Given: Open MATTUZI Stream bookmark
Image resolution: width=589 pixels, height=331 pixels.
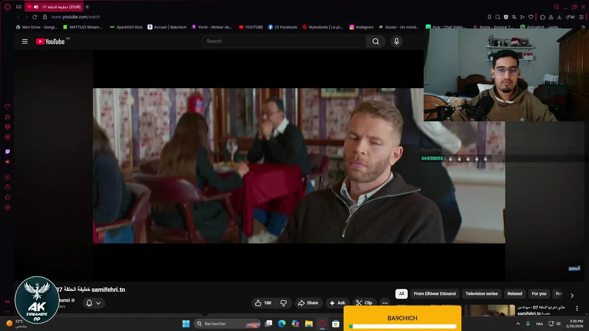Looking at the screenshot, I should 83,27.
